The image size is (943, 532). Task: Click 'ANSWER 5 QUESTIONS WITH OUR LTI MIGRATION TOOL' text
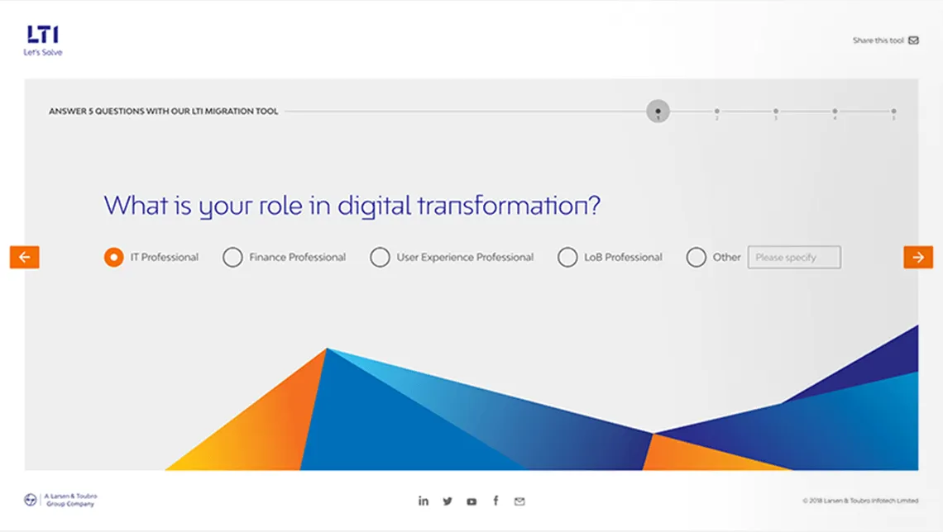(164, 111)
